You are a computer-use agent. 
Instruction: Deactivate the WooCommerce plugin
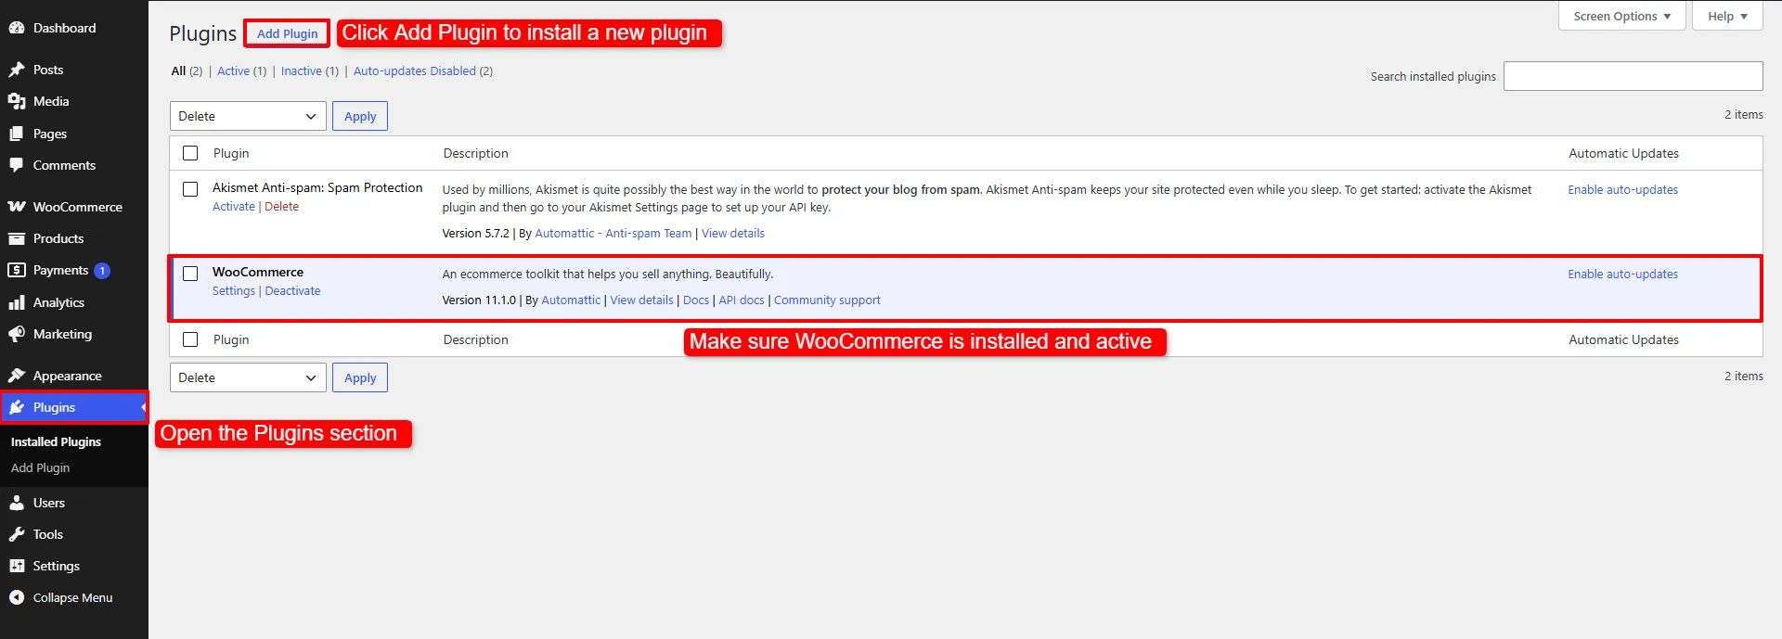click(292, 291)
